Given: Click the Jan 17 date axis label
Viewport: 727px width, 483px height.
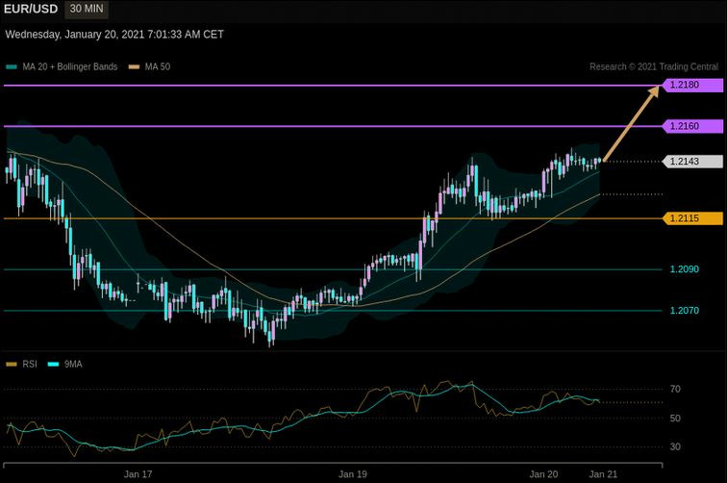Looking at the screenshot, I should pos(138,474).
